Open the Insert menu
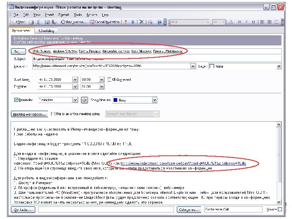The width and height of the screenshot is (292, 219). click(x=49, y=15)
